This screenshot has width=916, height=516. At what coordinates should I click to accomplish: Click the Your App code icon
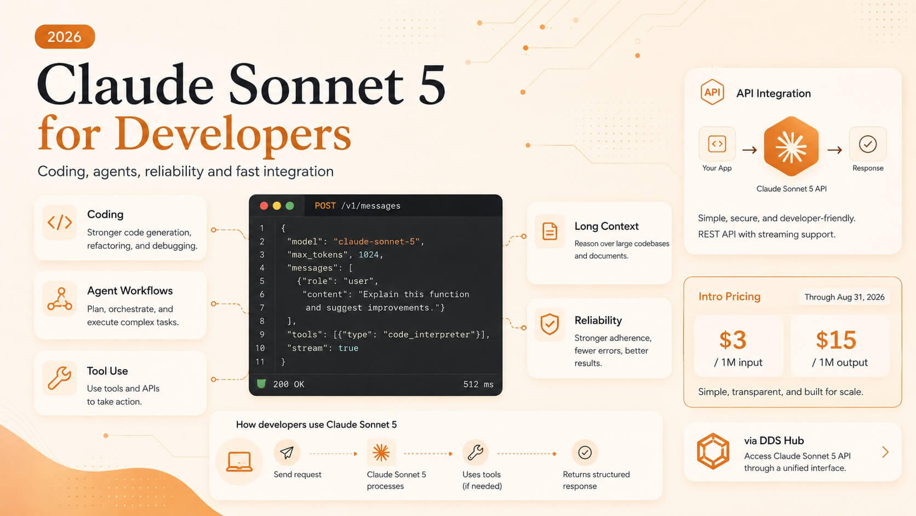pyautogui.click(x=717, y=144)
